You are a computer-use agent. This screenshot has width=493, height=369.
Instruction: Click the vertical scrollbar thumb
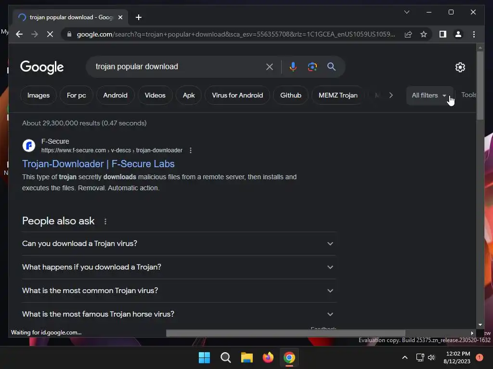pos(480,86)
